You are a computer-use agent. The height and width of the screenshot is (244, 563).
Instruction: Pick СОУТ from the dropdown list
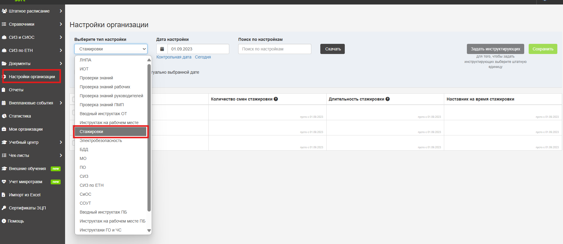[x=111, y=203]
